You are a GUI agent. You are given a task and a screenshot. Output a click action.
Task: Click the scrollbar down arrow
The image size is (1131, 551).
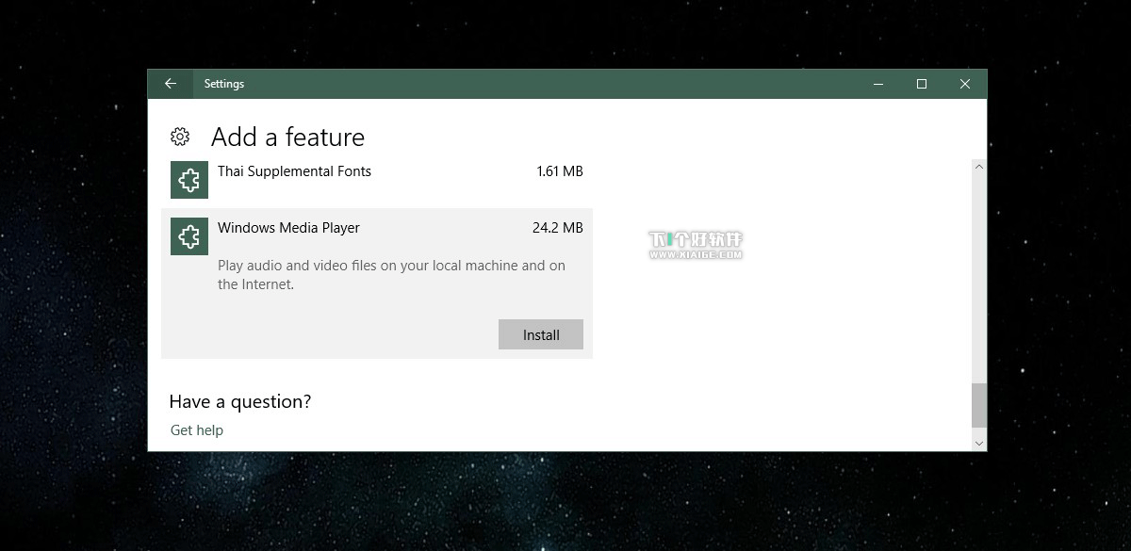pos(978,443)
